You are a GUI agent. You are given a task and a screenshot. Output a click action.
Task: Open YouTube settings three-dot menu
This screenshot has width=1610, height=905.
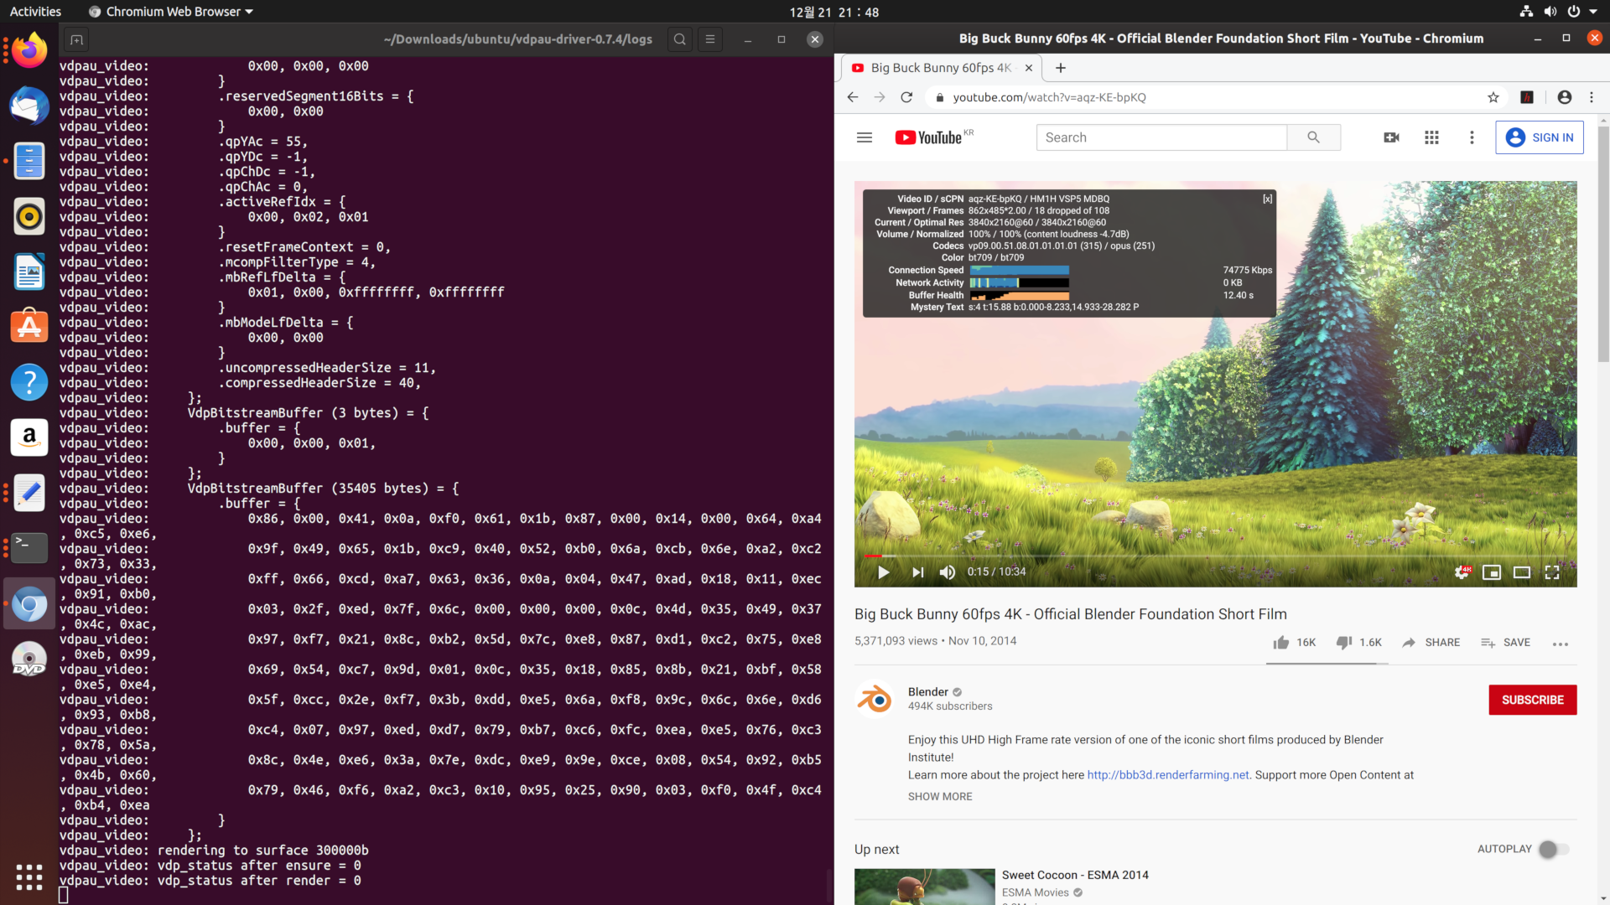point(1472,137)
